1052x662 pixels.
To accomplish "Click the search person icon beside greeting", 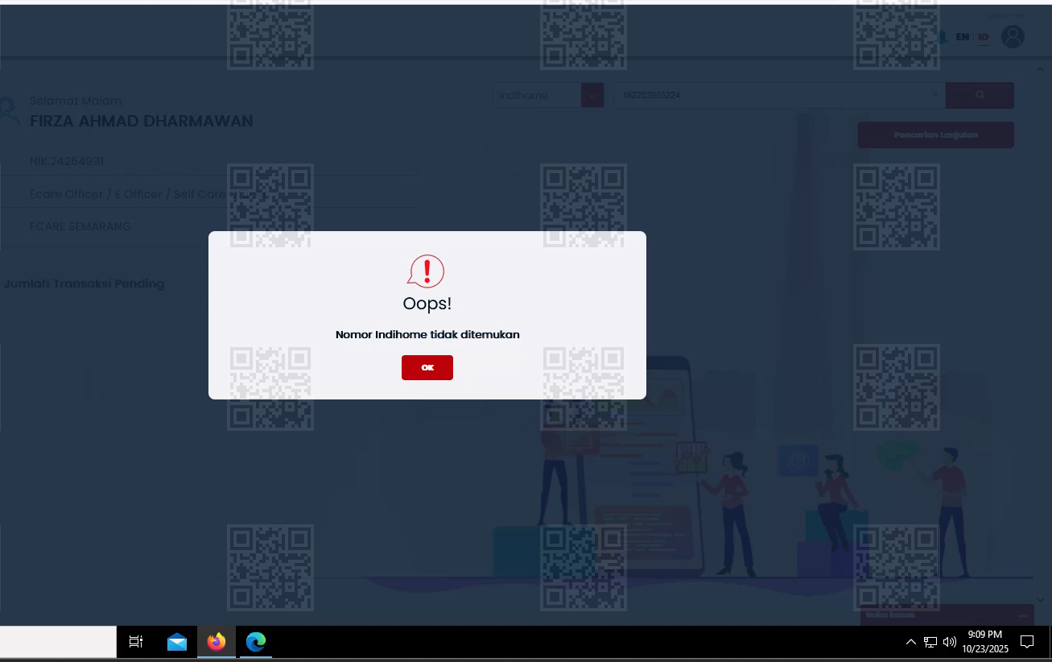I will [x=8, y=111].
